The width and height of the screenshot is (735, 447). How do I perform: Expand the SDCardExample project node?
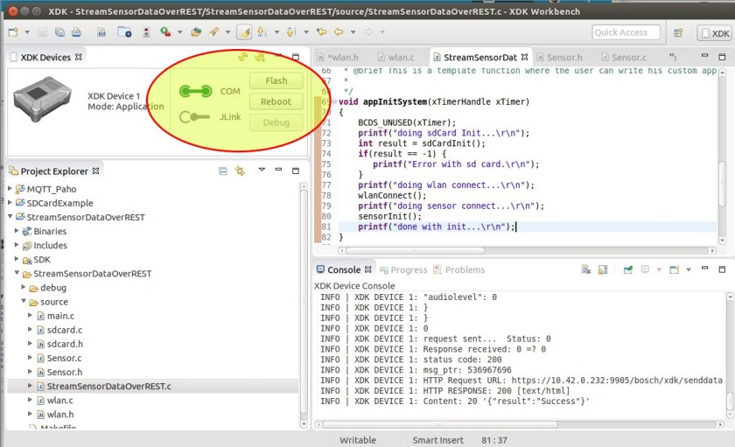[x=10, y=203]
